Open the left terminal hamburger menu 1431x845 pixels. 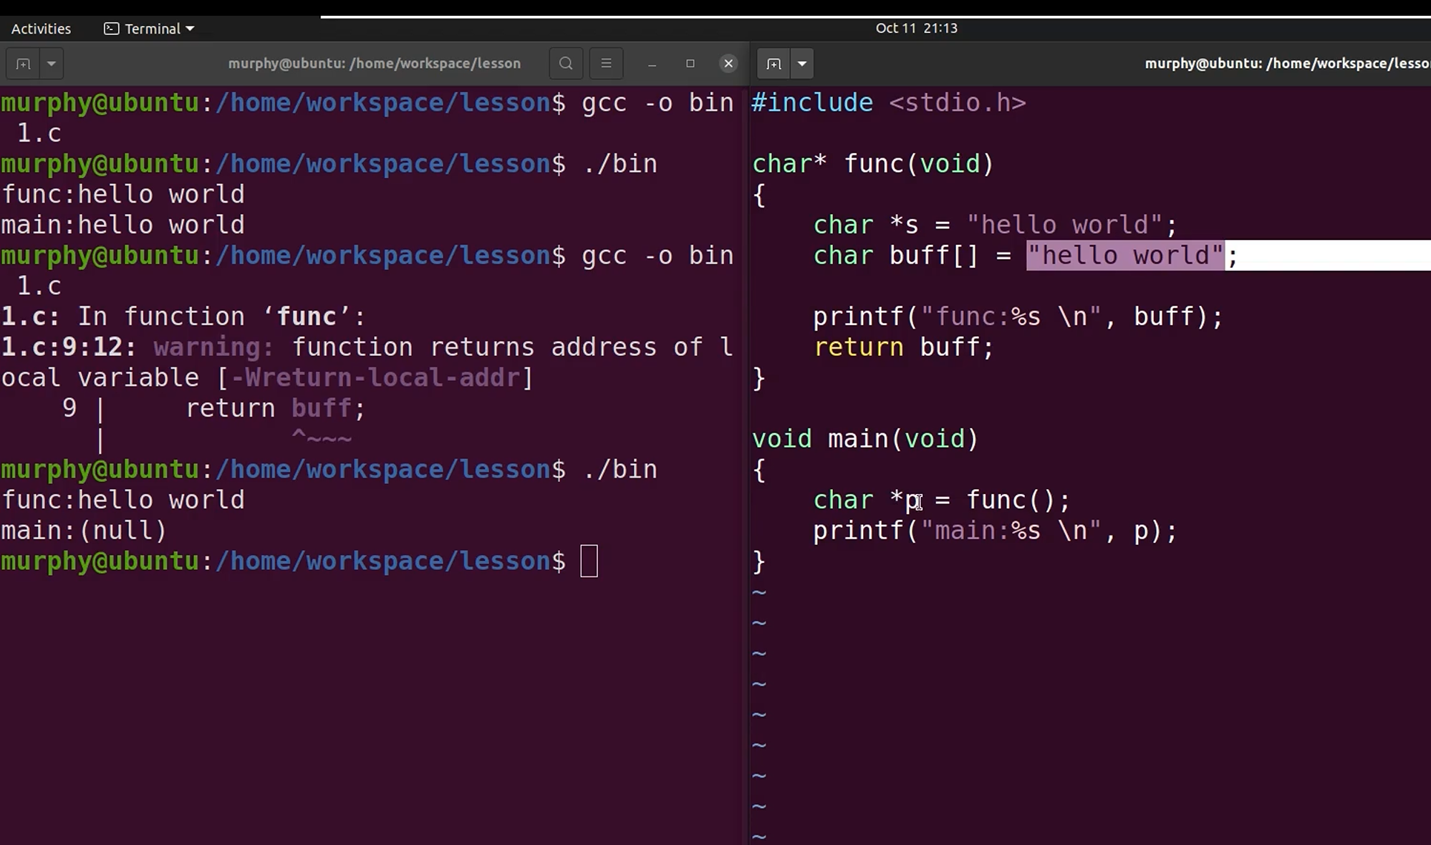click(606, 64)
